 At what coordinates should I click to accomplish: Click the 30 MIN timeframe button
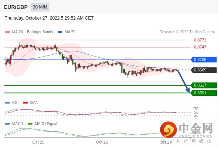[40, 7]
